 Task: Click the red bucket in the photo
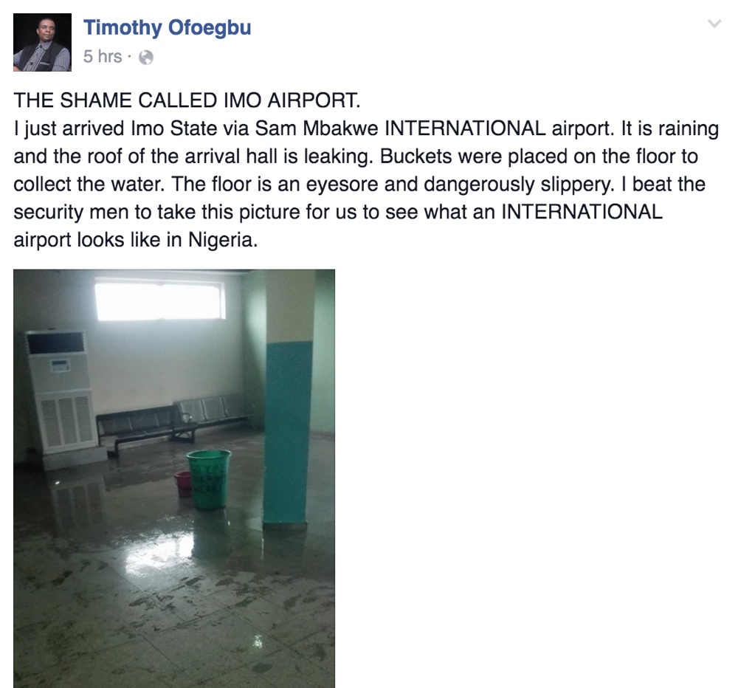click(x=182, y=484)
